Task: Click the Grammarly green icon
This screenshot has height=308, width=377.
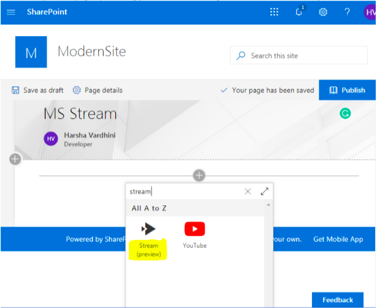Action: 345,113
